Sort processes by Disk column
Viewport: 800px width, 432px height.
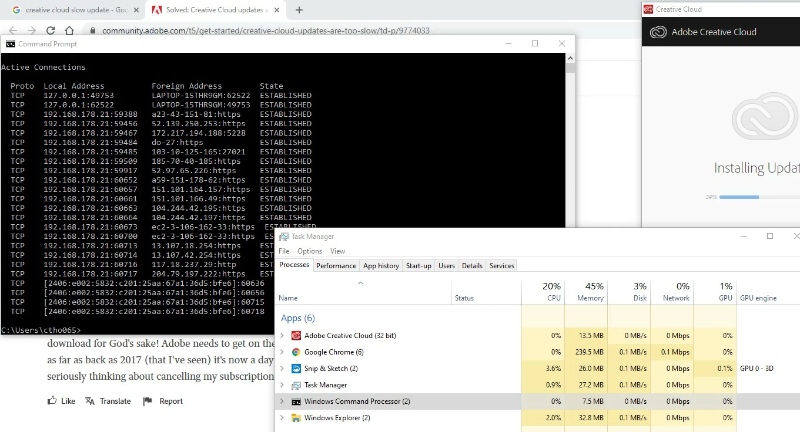(x=629, y=292)
